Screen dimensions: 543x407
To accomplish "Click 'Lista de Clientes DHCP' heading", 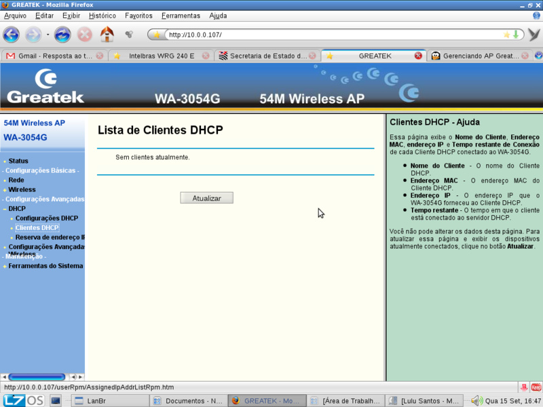I will point(160,130).
